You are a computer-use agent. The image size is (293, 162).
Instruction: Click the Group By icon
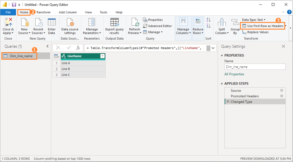click(235, 22)
